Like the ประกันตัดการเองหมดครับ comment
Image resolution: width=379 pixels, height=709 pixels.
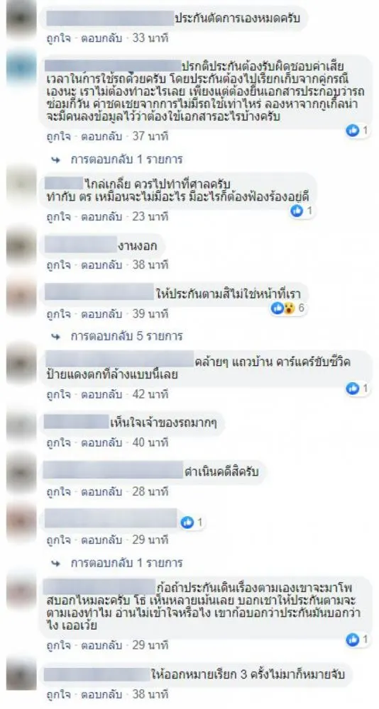pos(58,38)
